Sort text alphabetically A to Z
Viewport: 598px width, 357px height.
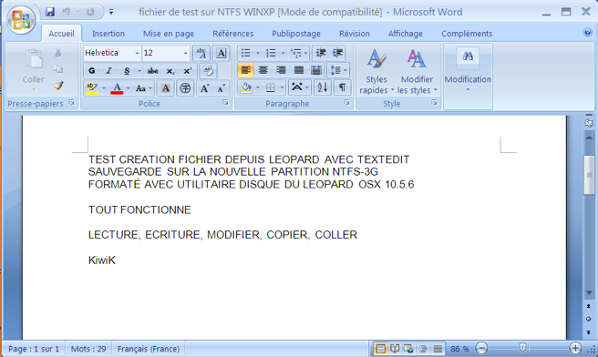point(323,88)
